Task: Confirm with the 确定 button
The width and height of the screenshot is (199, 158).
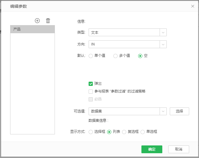Action: [152, 149]
